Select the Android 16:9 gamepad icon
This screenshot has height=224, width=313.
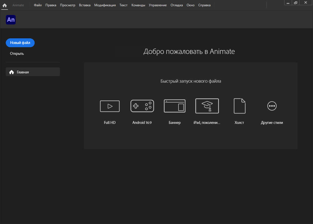click(x=142, y=106)
